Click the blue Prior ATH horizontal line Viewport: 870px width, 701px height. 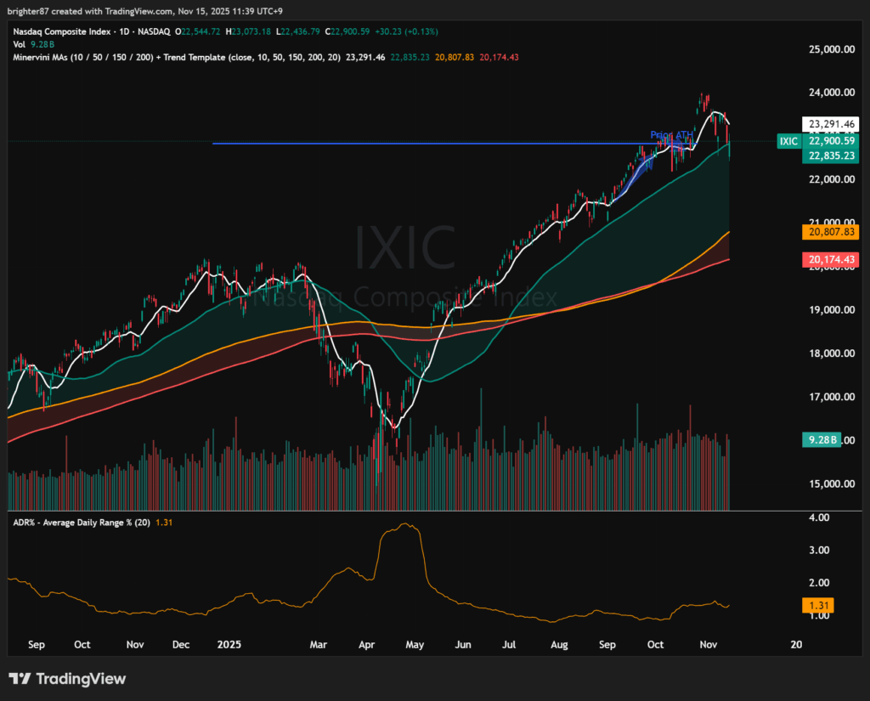[x=425, y=144]
